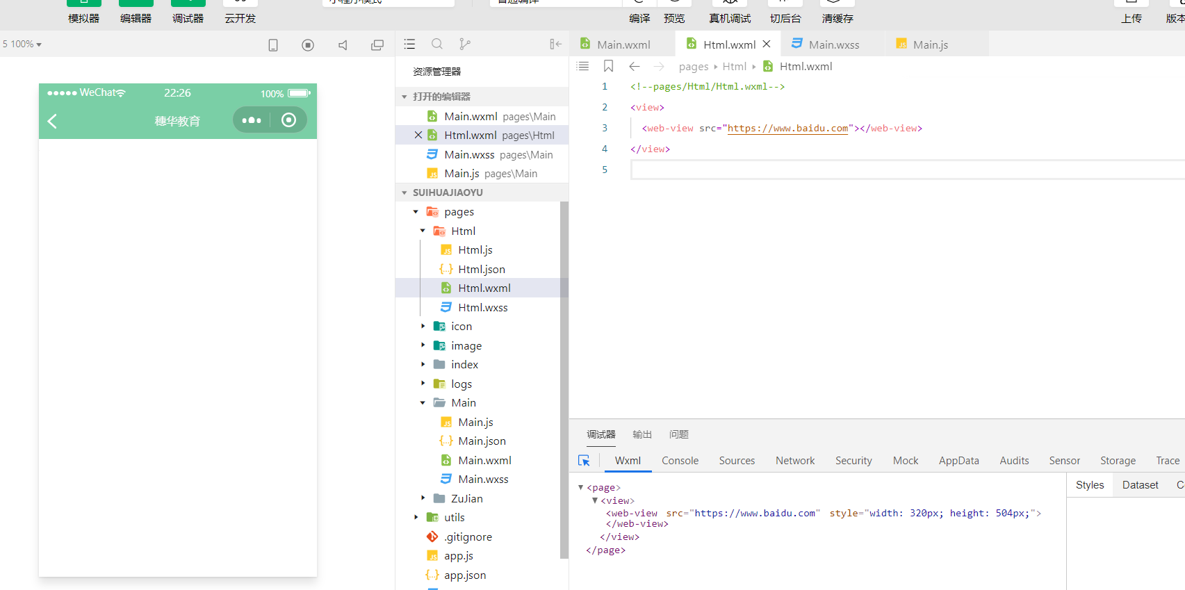Switch to the 问题 panel tab

click(x=679, y=434)
